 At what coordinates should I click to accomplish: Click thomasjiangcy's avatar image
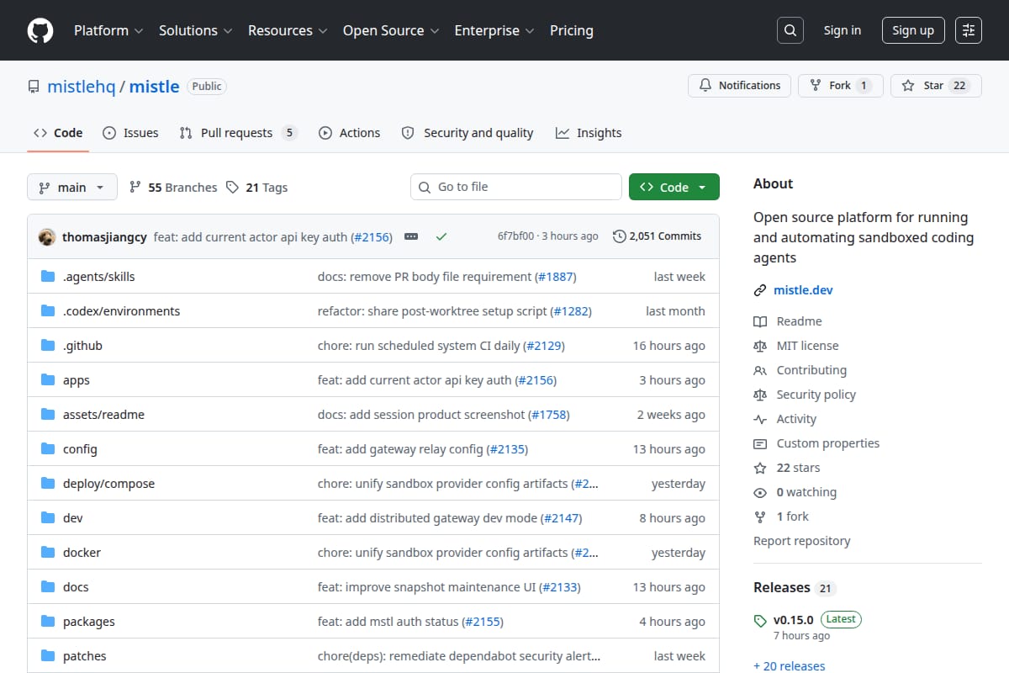47,236
